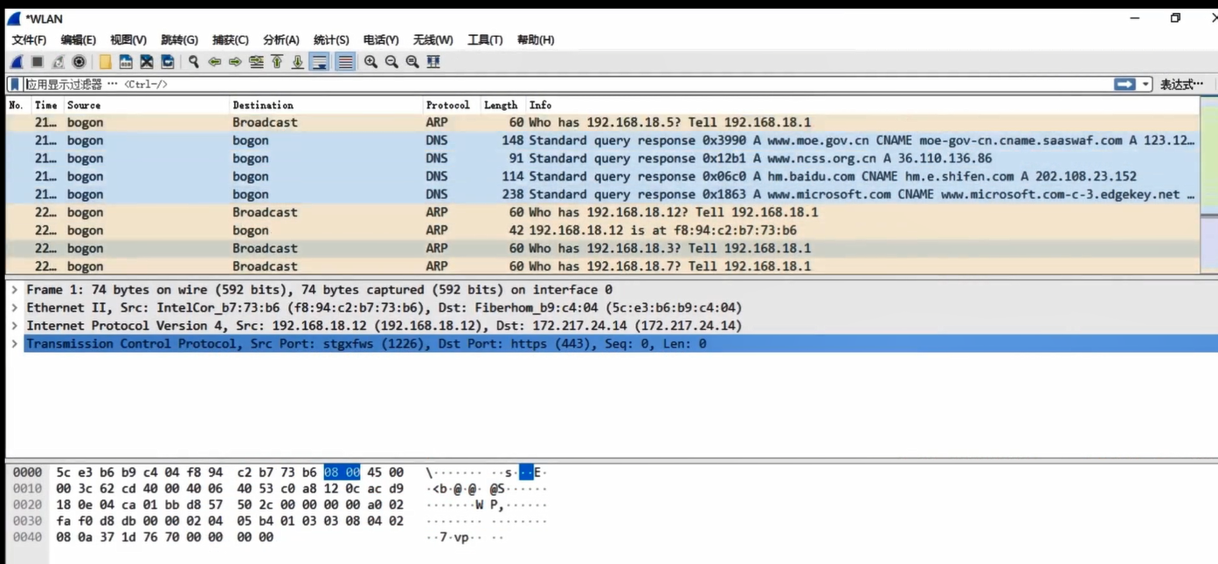
Task: Sort by Length column header
Action: pyautogui.click(x=502, y=105)
